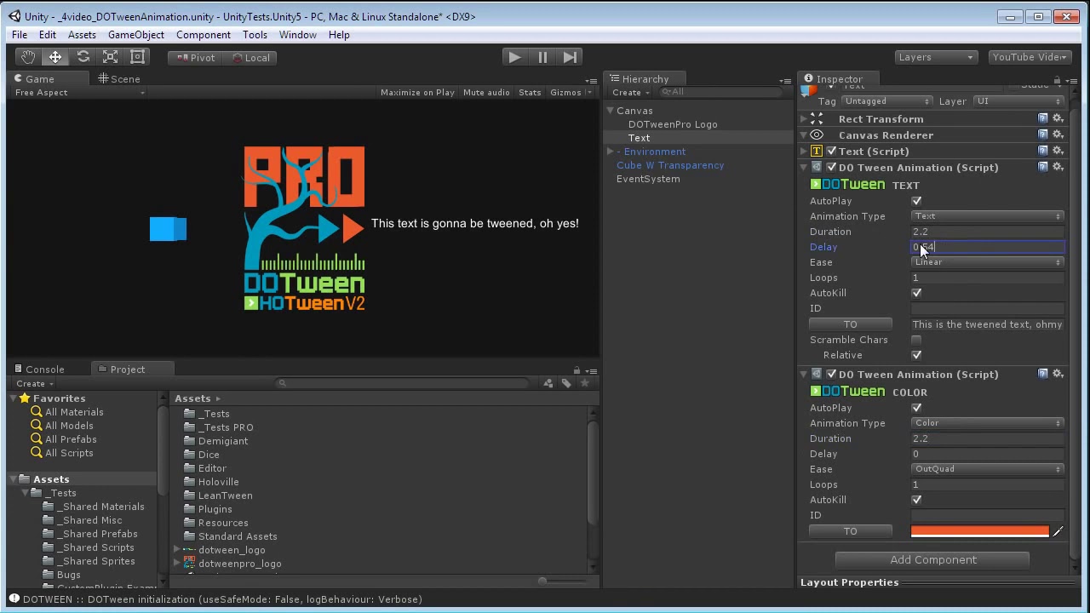Open the Component menu
Image resolution: width=1090 pixels, height=613 pixels.
[204, 35]
